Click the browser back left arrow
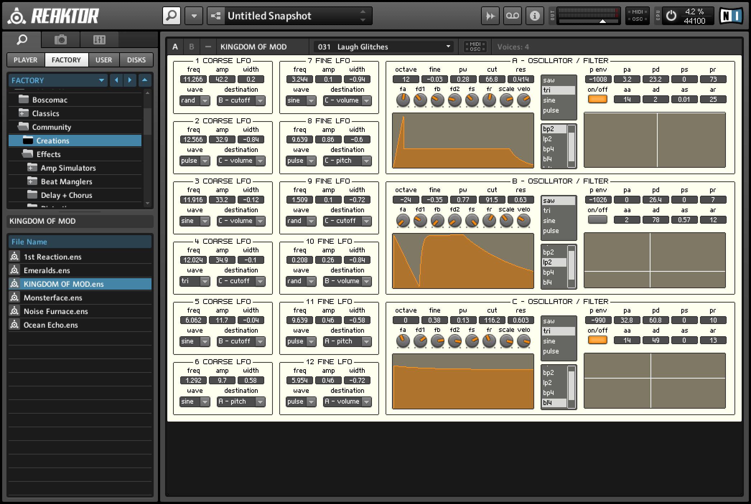Screen dimensions: 751x504 tap(116, 80)
